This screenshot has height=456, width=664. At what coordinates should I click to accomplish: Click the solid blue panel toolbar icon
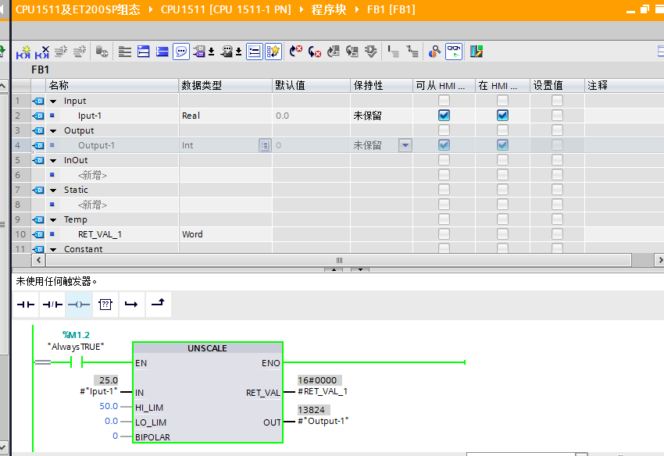[x=162, y=52]
